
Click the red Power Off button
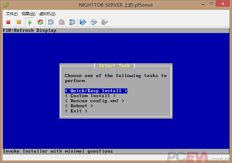(8, 22)
